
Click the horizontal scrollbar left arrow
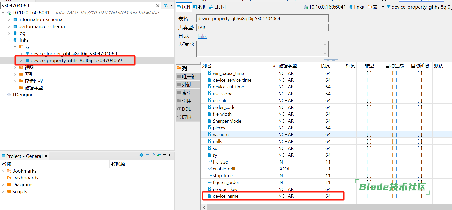point(204,207)
